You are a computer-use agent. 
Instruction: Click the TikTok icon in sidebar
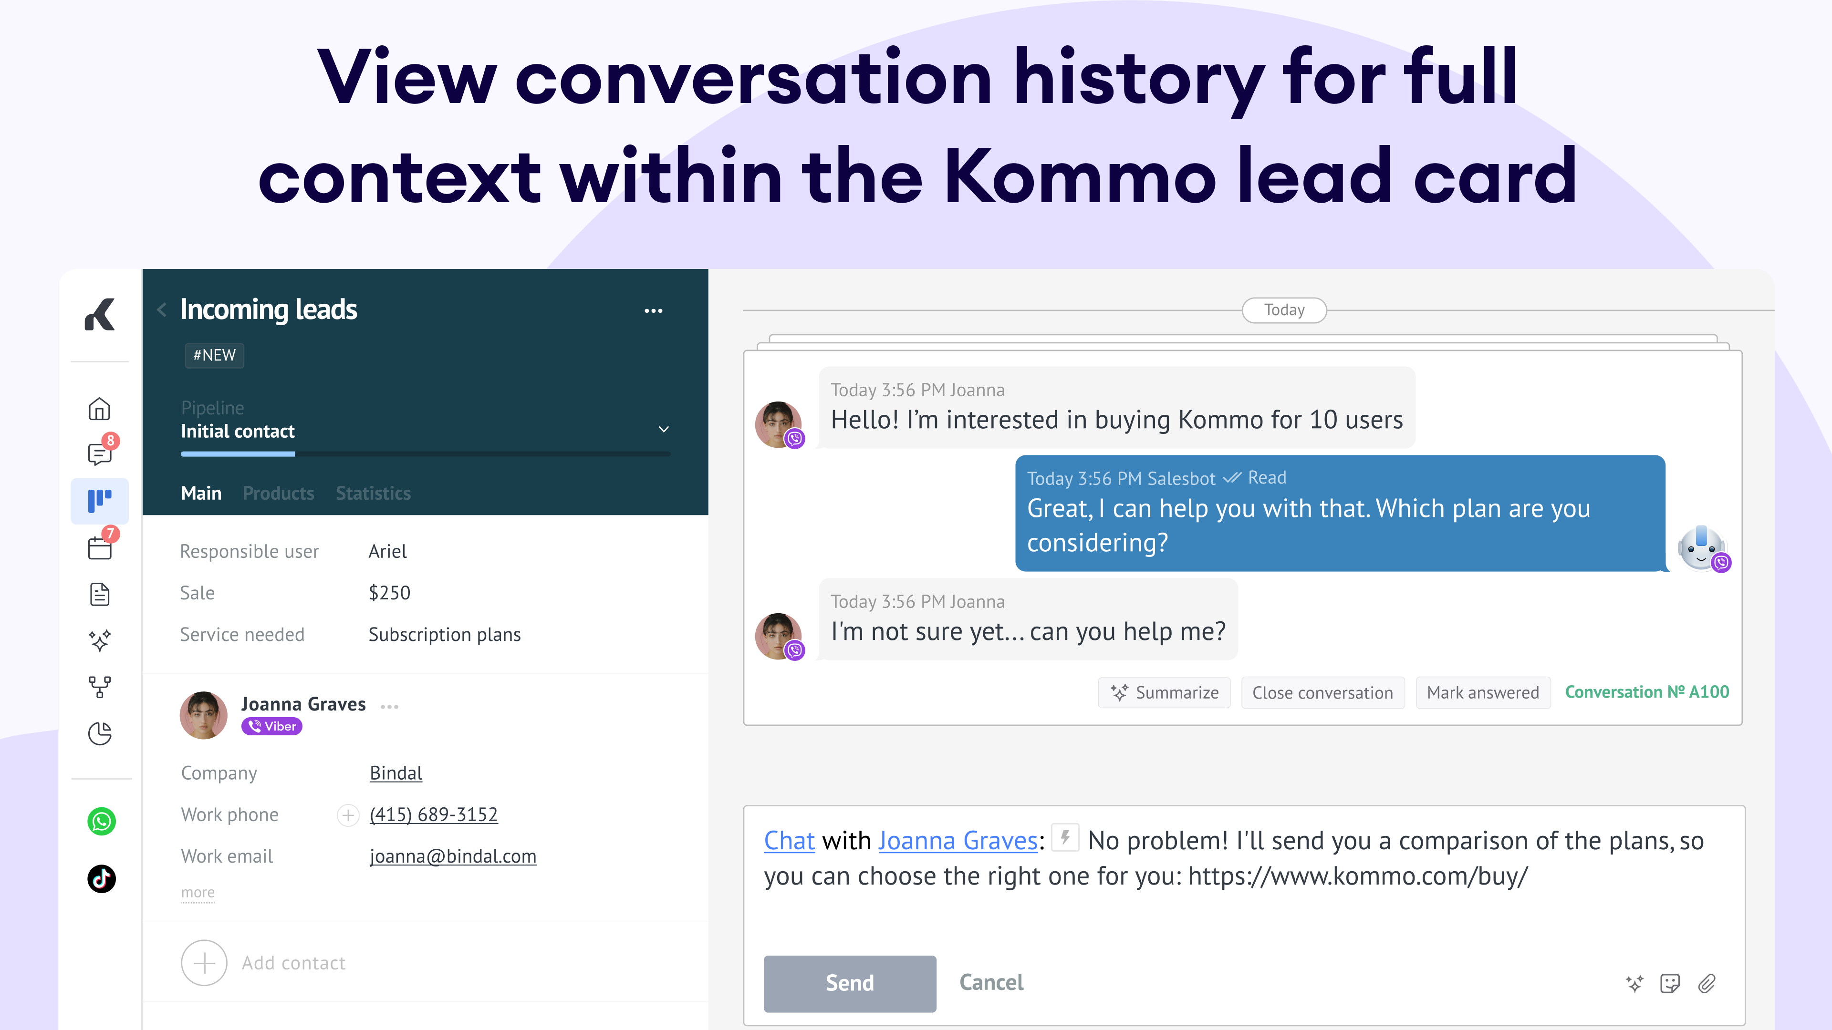tap(101, 878)
